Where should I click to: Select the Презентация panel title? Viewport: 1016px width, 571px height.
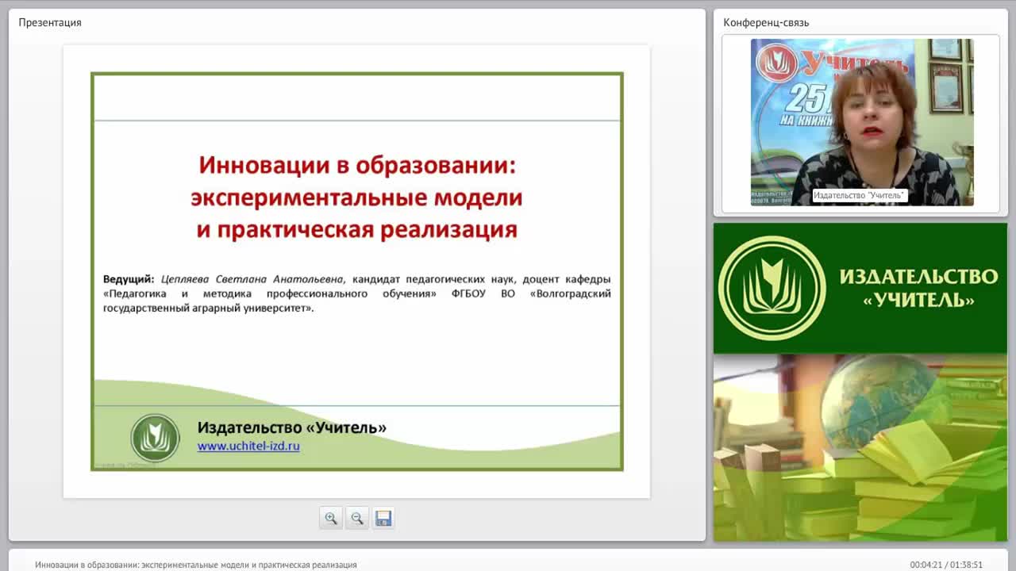50,22
